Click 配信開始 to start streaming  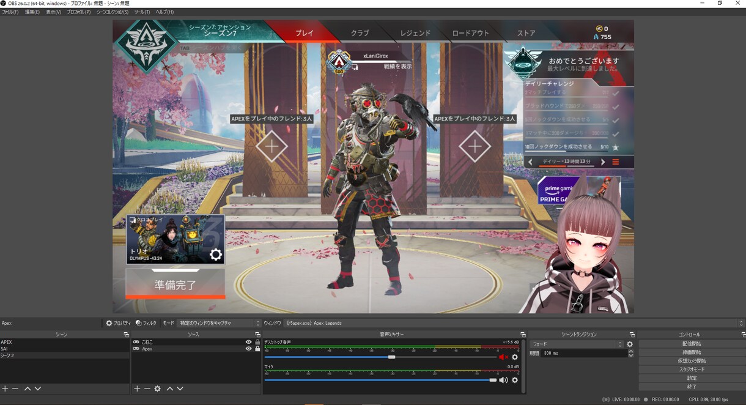pos(692,344)
